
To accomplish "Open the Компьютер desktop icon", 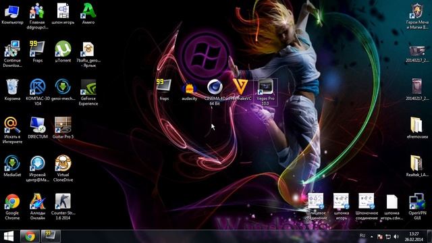I will coord(12,13).
